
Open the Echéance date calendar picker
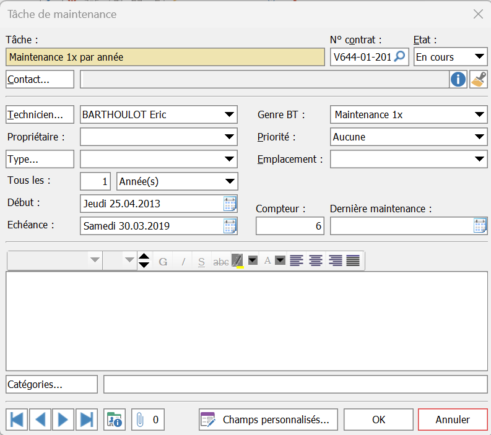[x=230, y=226]
